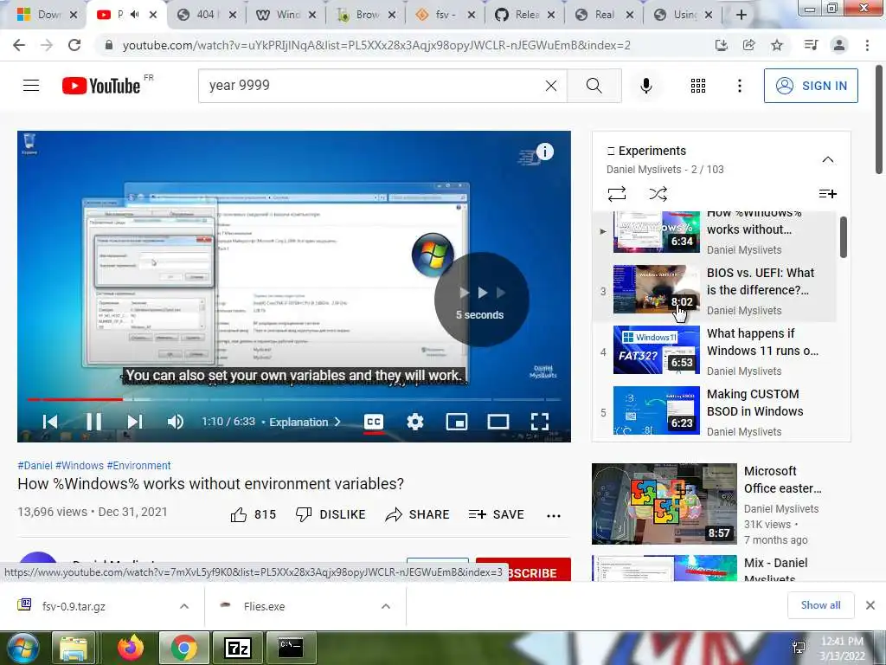886x665 pixels.
Task: Collapse the Experiments playlist panel
Action: click(x=828, y=159)
